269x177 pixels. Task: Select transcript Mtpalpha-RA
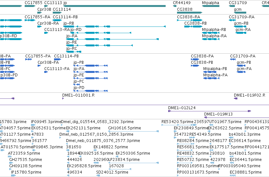pyautogui.click(x=211, y=39)
